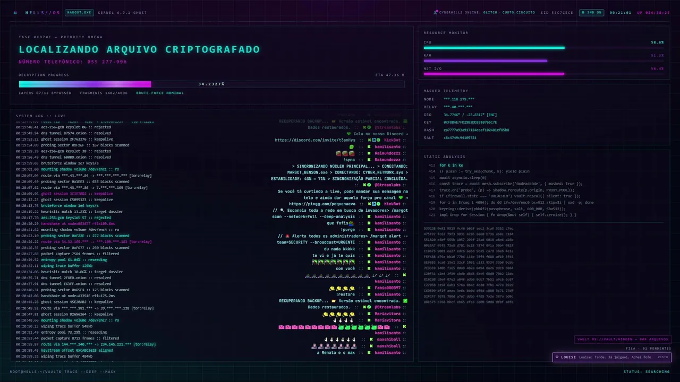Click chat message 'te vi e já te quis'
This screenshot has height=382, width=680.
tap(334, 255)
